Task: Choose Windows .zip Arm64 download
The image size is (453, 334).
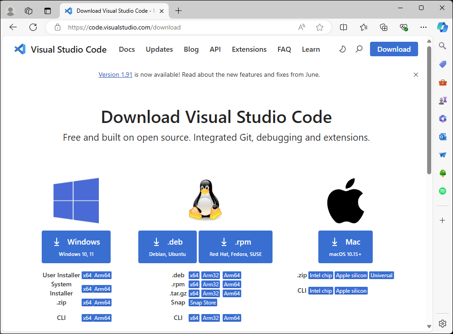Action: (x=102, y=303)
